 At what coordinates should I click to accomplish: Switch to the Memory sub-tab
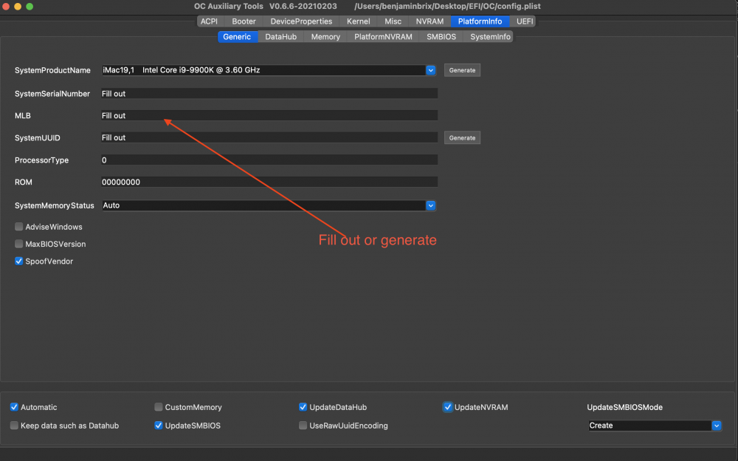click(x=325, y=37)
